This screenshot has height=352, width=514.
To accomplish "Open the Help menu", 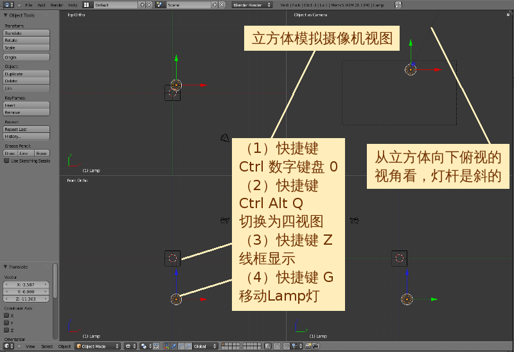I will pos(73,5).
